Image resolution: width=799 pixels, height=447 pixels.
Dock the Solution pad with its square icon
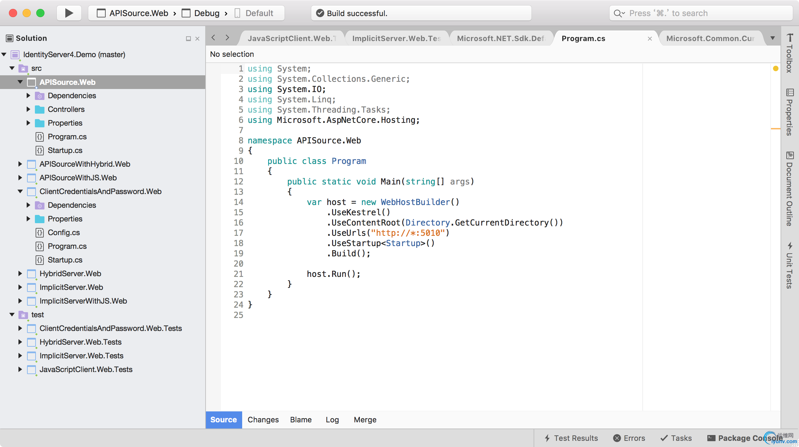188,39
